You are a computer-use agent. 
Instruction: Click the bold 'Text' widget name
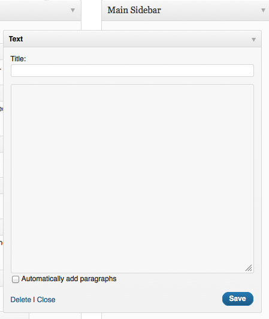(x=16, y=39)
